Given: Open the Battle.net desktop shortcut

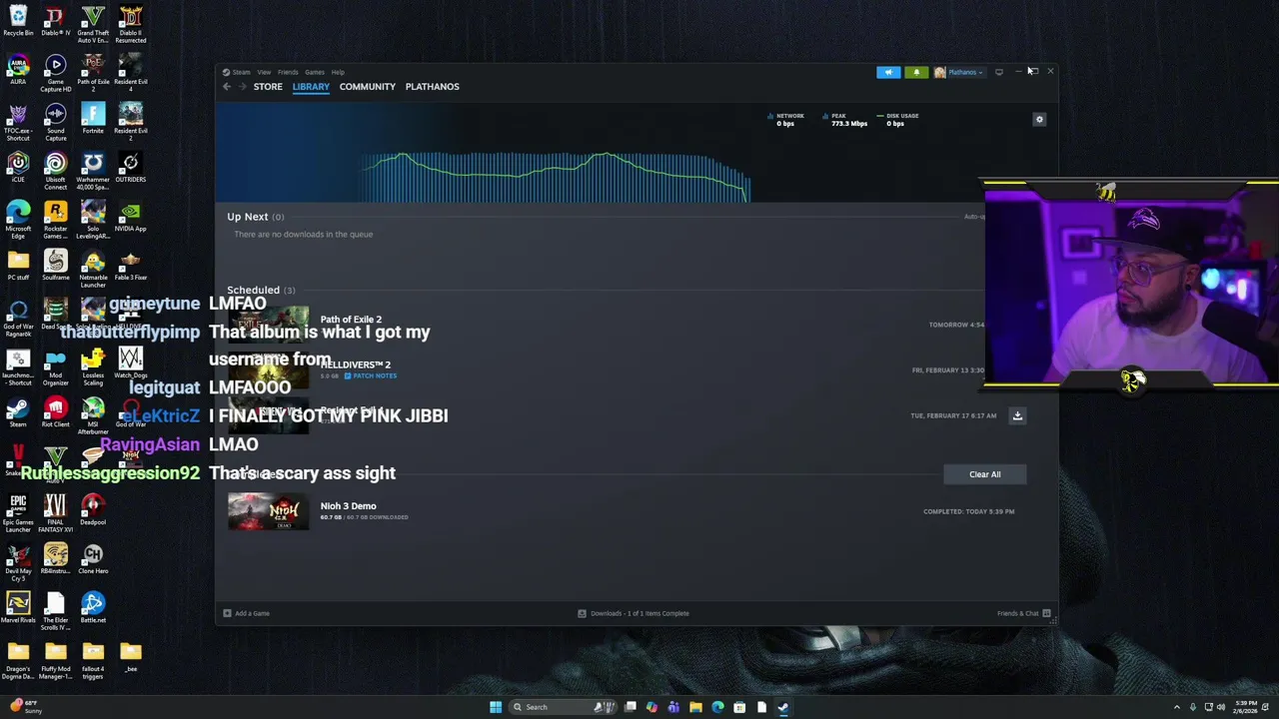Looking at the screenshot, I should click(x=93, y=609).
